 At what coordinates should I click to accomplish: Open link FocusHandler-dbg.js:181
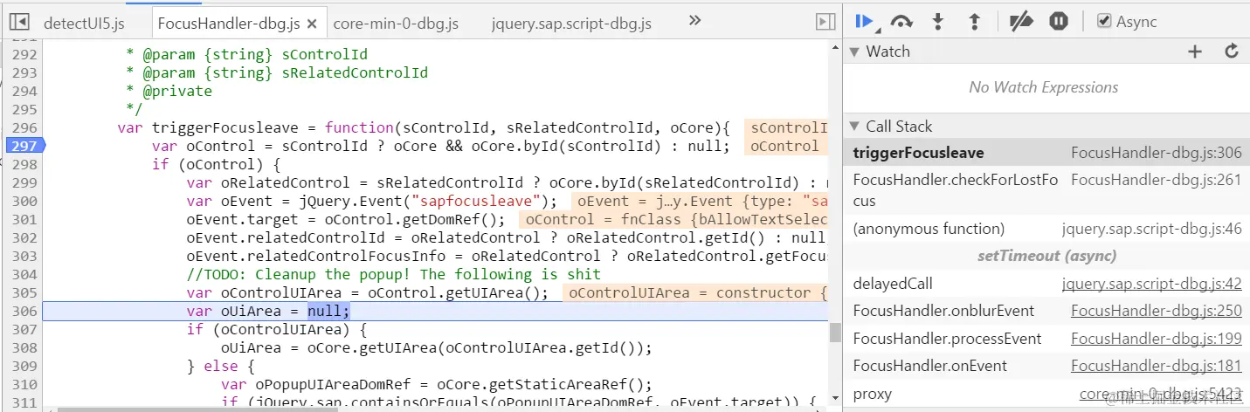coord(1156,366)
